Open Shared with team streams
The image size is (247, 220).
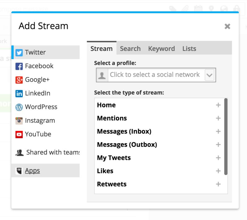click(45, 152)
